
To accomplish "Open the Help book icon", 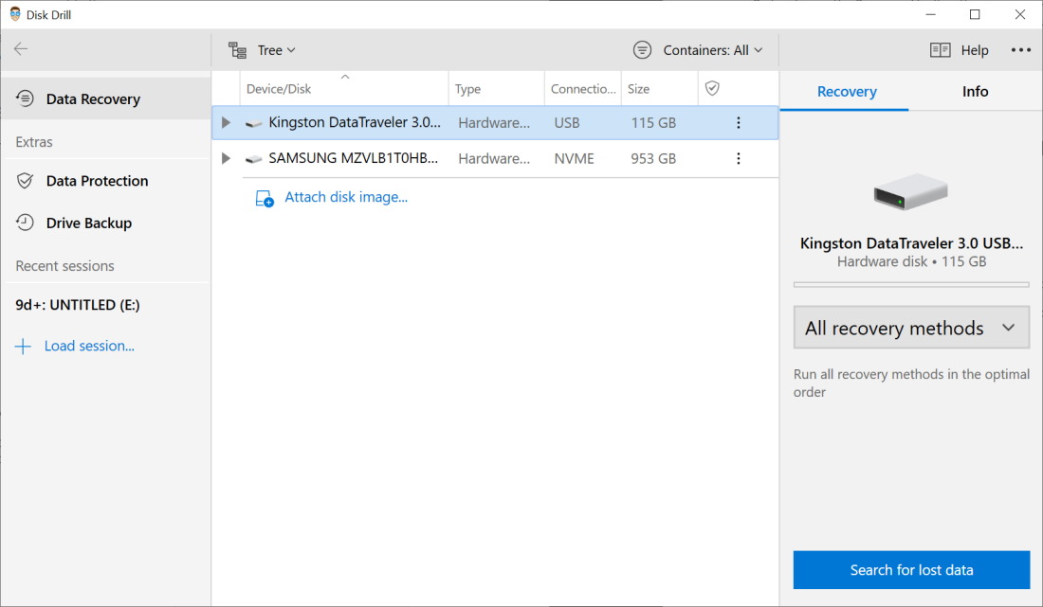I will 940,50.
